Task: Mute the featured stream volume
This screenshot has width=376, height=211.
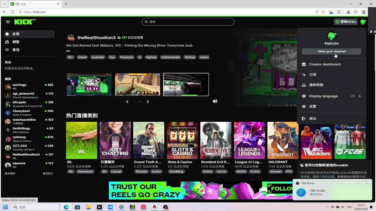Action: point(215,101)
